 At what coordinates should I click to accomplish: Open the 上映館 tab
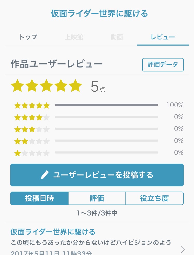pyautogui.click(x=74, y=37)
